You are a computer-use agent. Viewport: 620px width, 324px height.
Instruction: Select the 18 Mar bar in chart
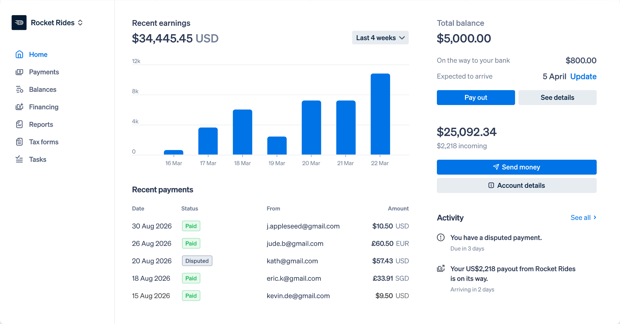click(x=243, y=132)
